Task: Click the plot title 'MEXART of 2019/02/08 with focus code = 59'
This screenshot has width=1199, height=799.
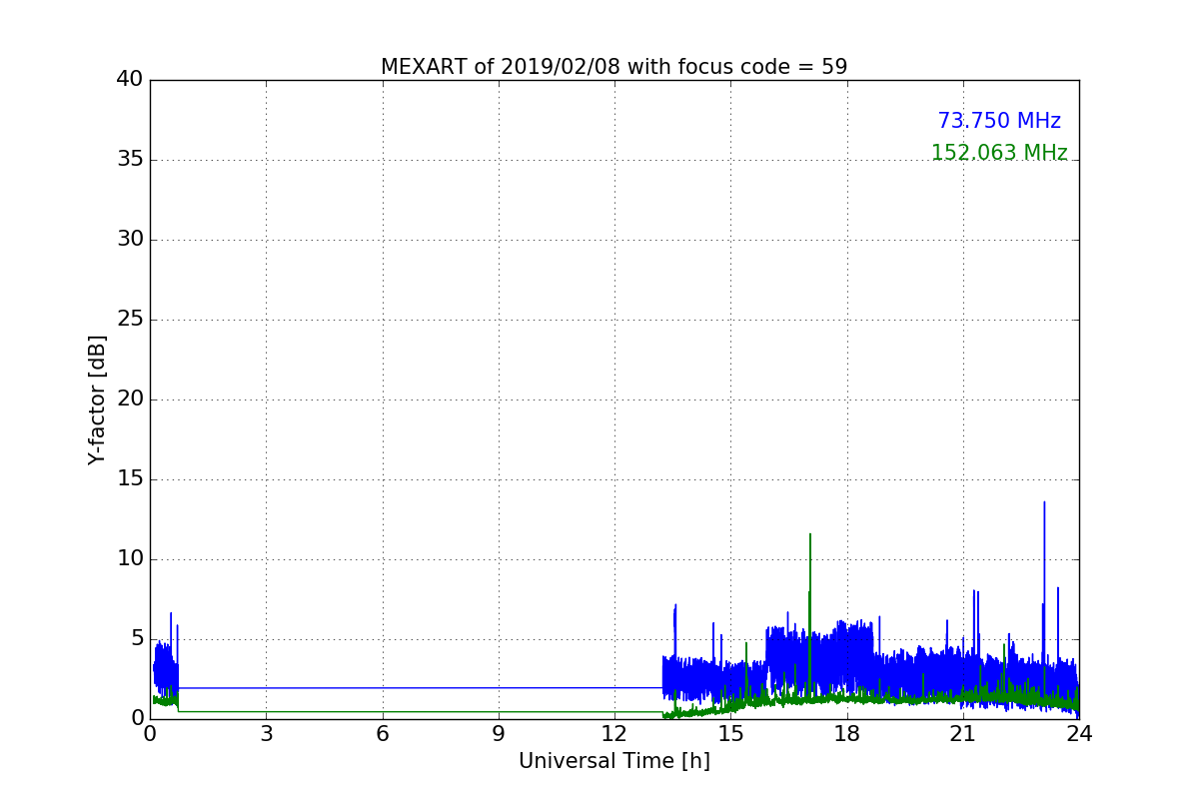Action: [613, 67]
